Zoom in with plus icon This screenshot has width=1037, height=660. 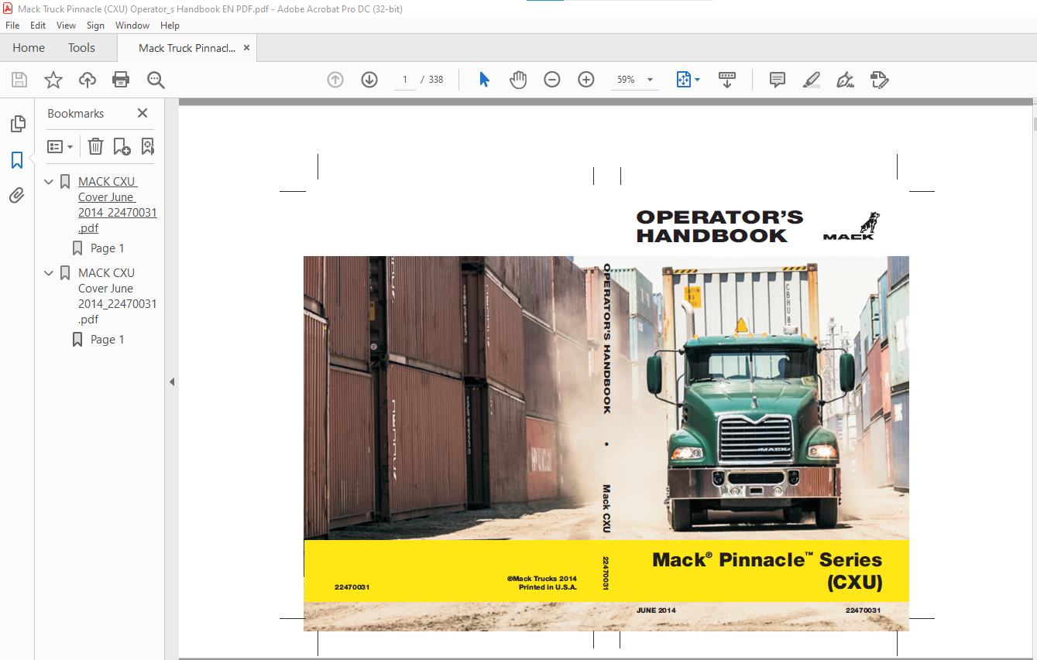click(x=586, y=80)
